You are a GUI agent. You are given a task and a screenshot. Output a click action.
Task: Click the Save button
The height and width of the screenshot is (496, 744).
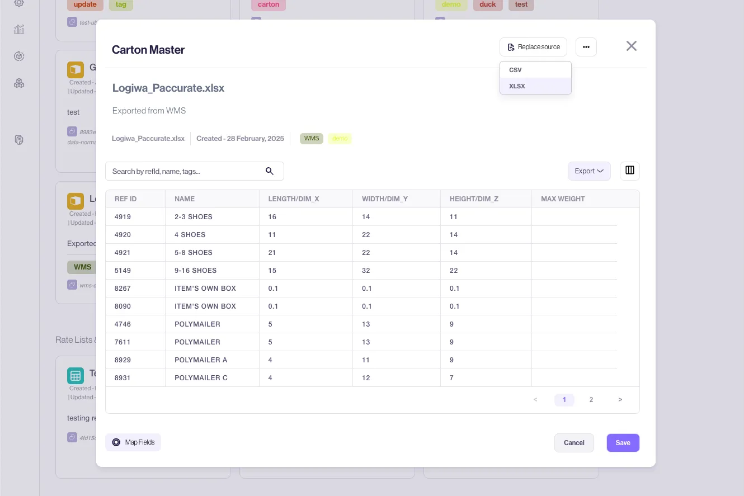pos(623,443)
